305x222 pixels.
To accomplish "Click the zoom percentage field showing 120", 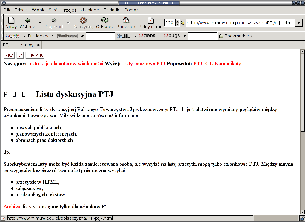I will [170, 23].
